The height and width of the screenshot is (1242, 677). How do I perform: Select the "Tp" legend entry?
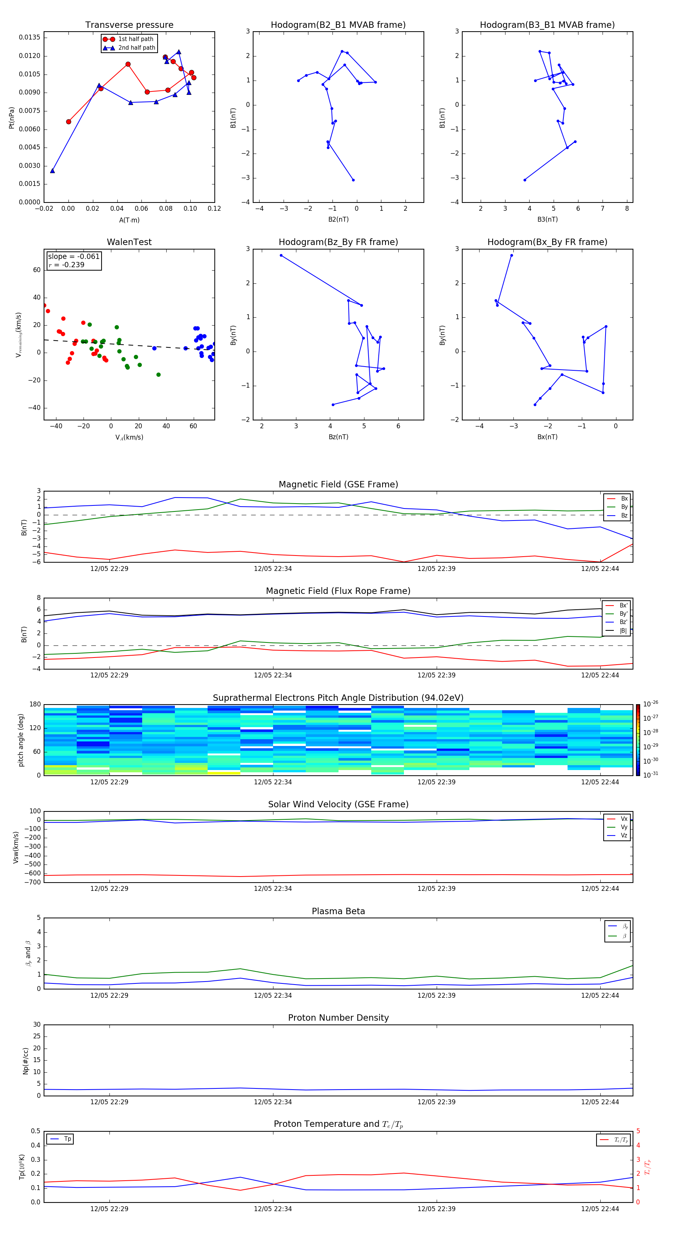pos(60,1139)
